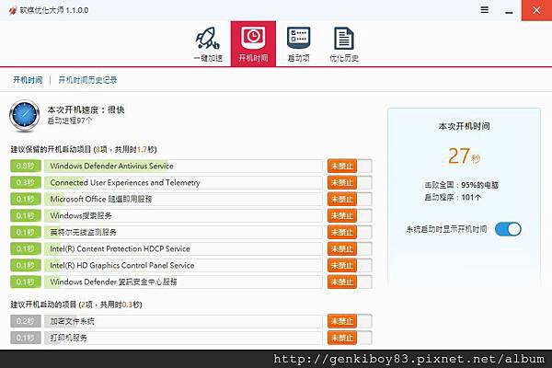Click 建议保留的开机启动项目 section header
552x368 pixels.
[84, 149]
